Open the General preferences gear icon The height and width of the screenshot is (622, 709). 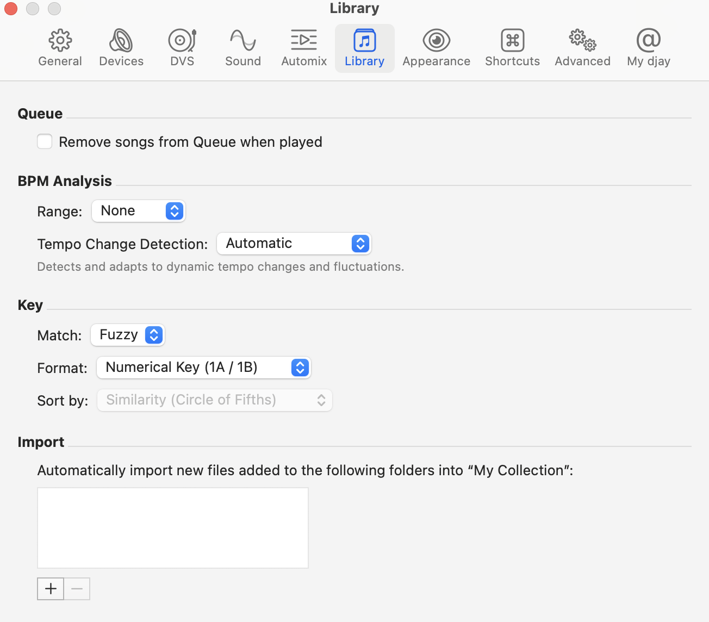tap(60, 40)
